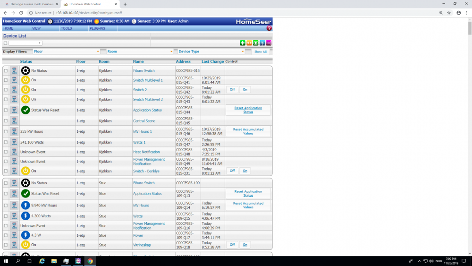
Task: Open Edge from the Windows taskbar
Action: coord(42,261)
